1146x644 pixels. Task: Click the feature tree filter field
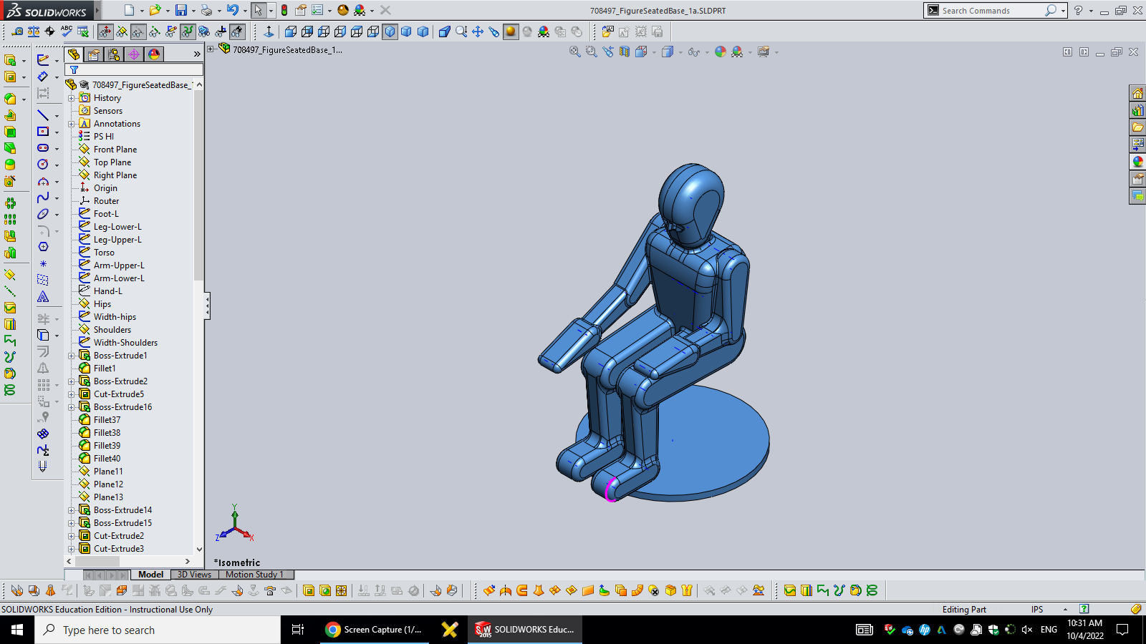coord(134,69)
